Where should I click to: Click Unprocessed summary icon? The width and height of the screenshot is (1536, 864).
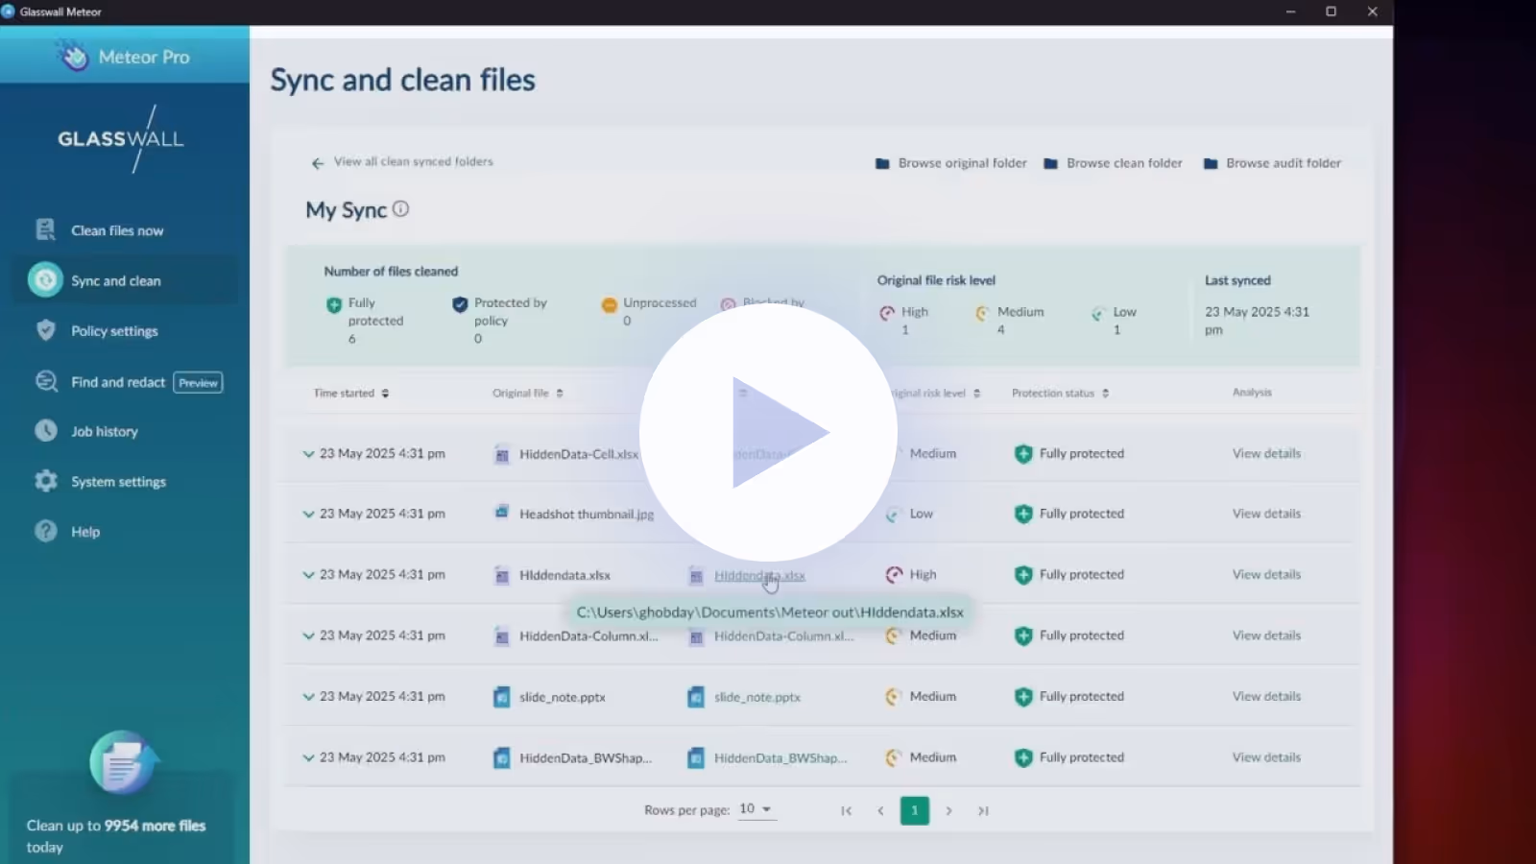click(x=609, y=305)
